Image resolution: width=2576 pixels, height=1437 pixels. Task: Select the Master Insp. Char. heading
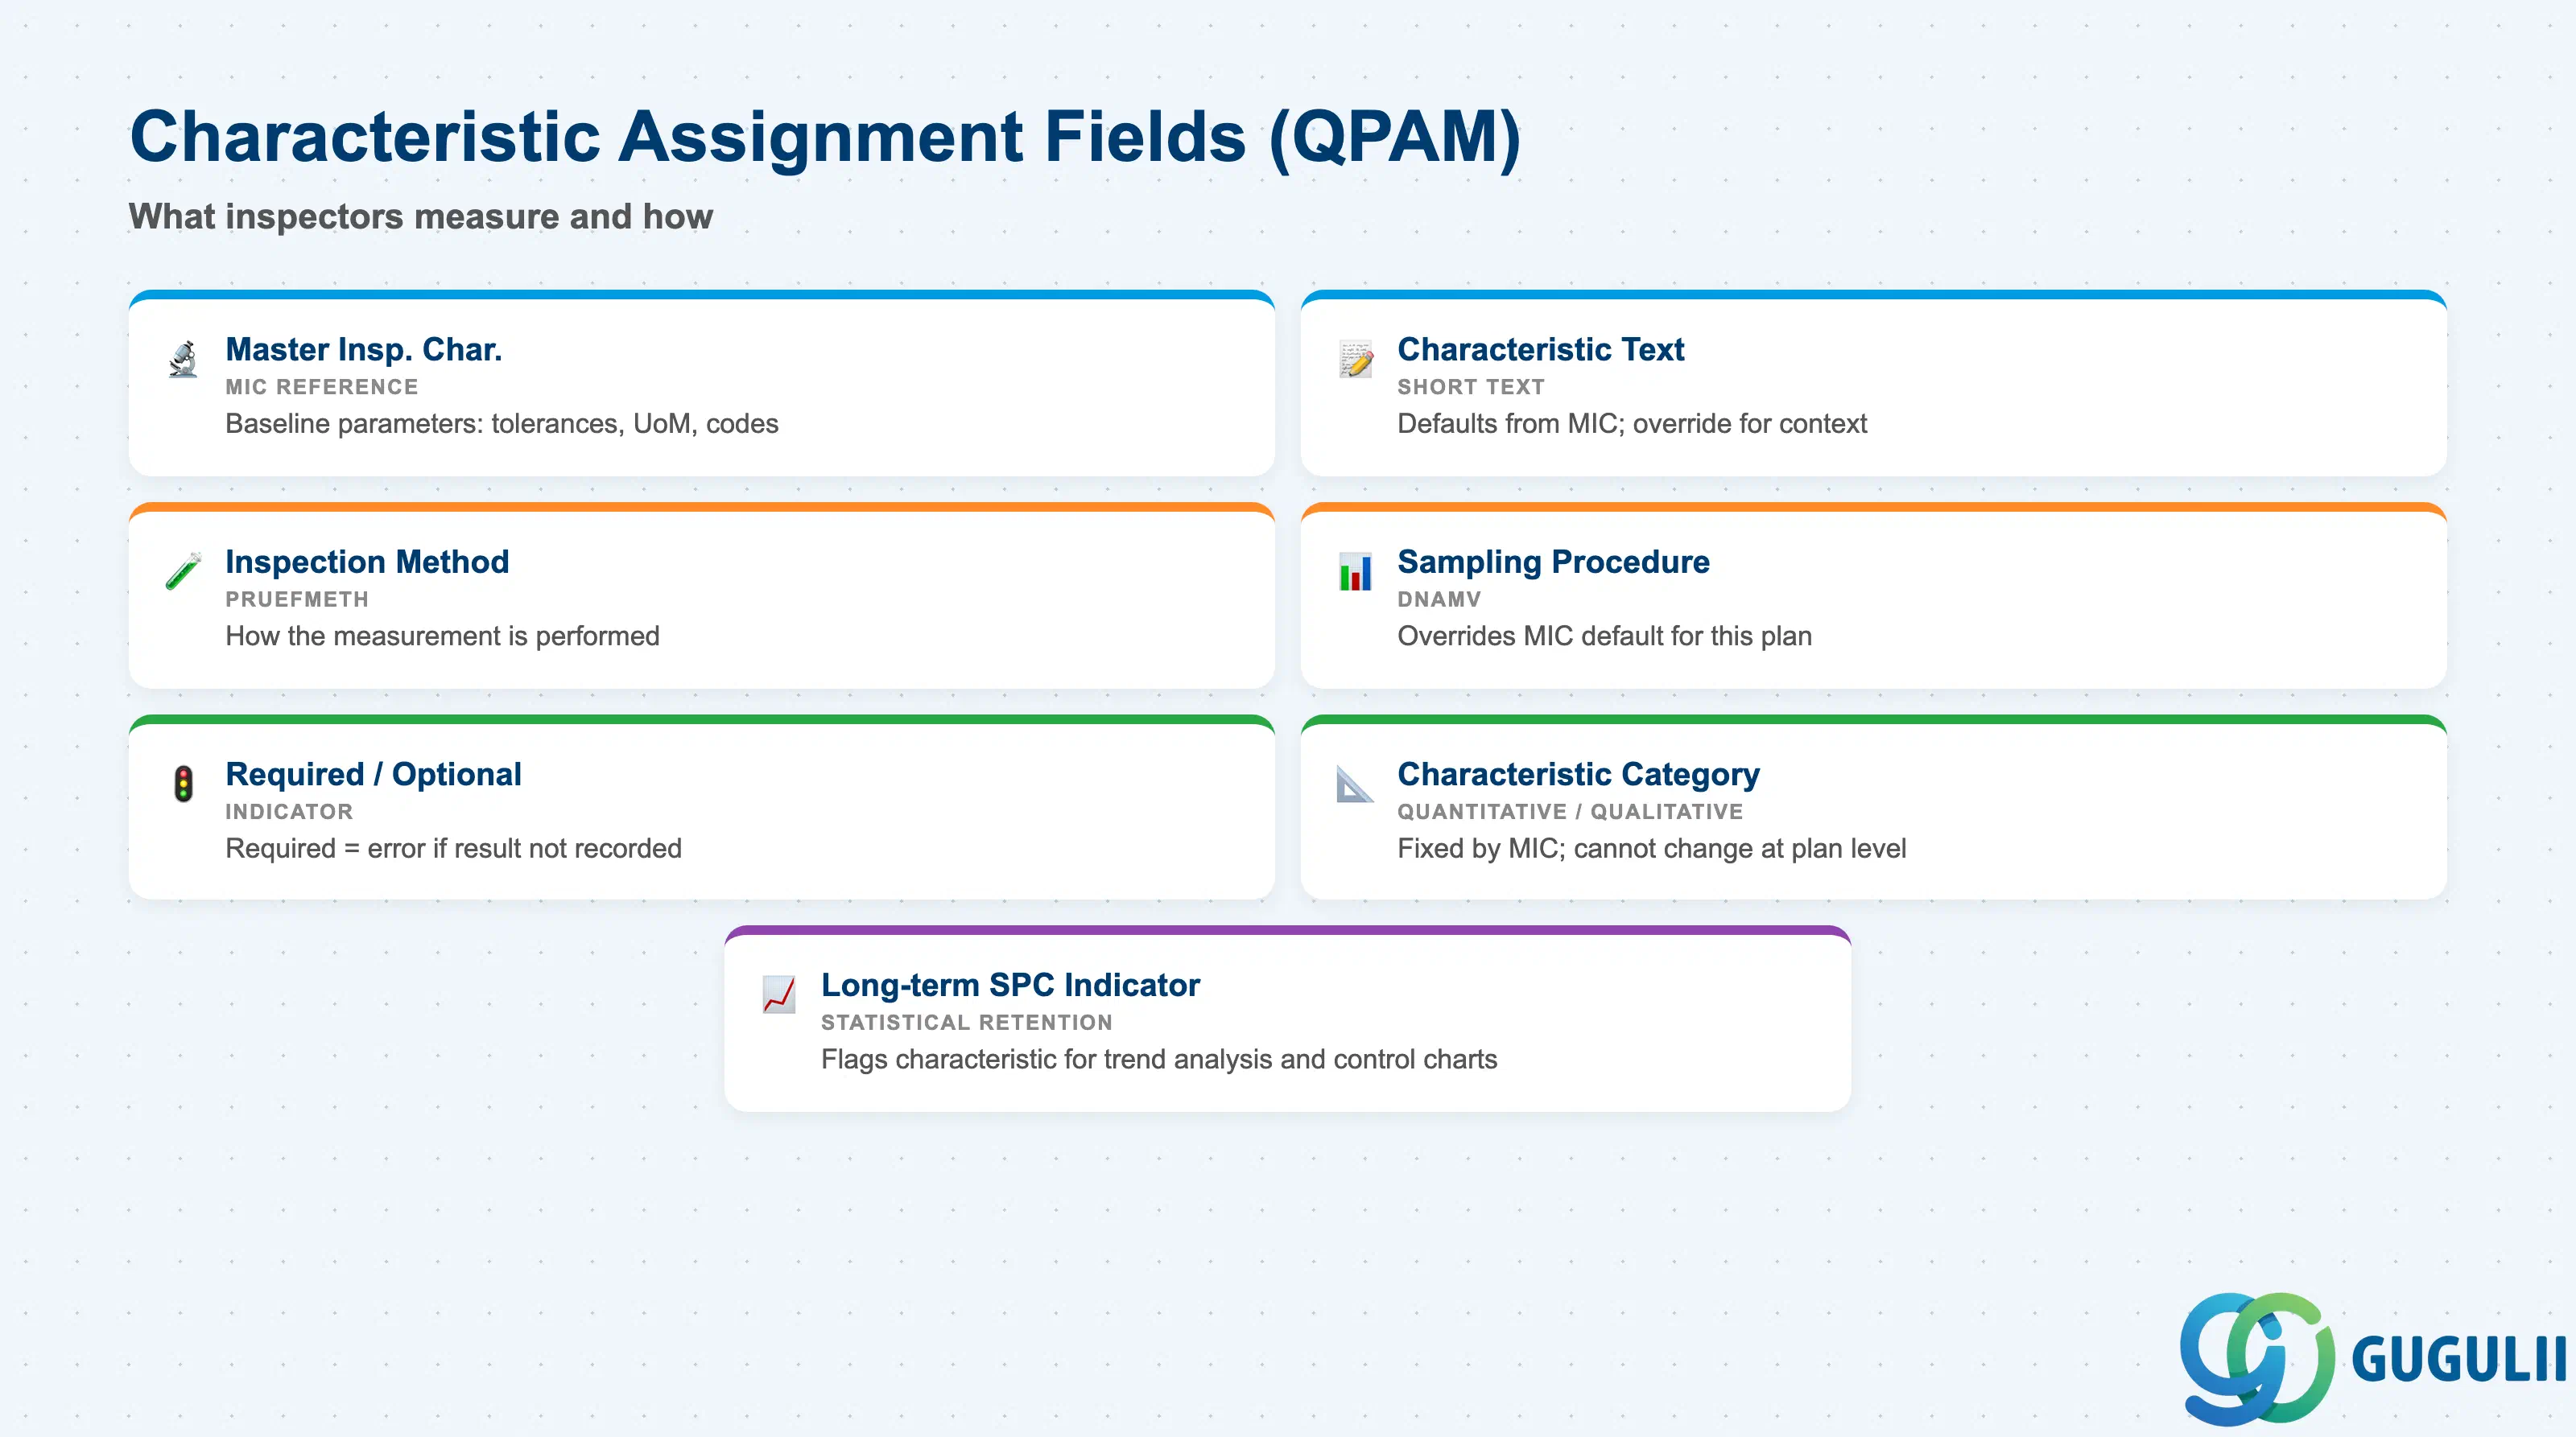364,350
